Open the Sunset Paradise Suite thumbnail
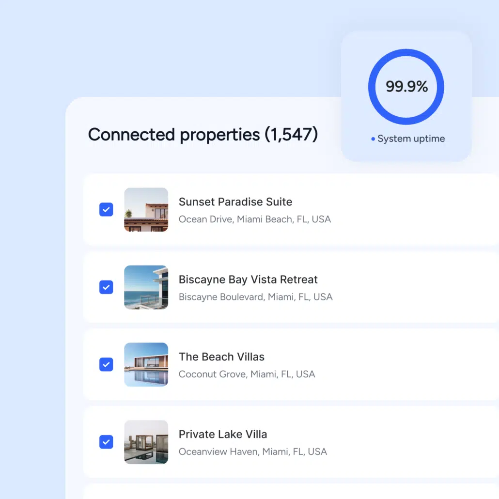 146,209
